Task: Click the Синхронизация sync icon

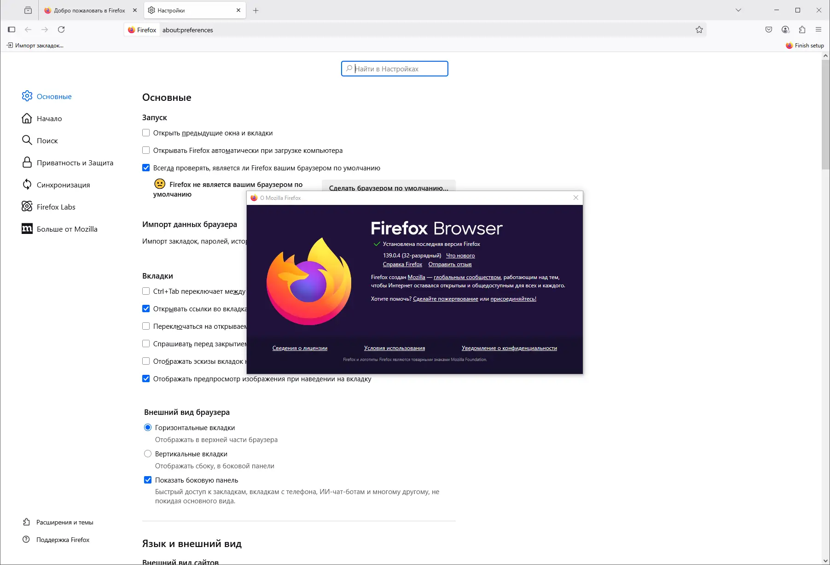Action: (x=27, y=184)
